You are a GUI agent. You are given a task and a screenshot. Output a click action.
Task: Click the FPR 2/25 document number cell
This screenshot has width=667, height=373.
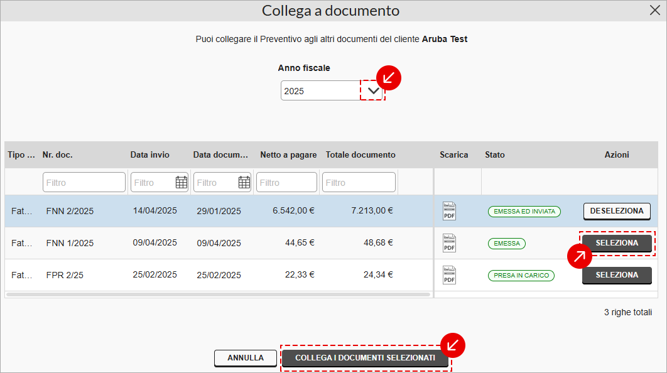coord(65,275)
